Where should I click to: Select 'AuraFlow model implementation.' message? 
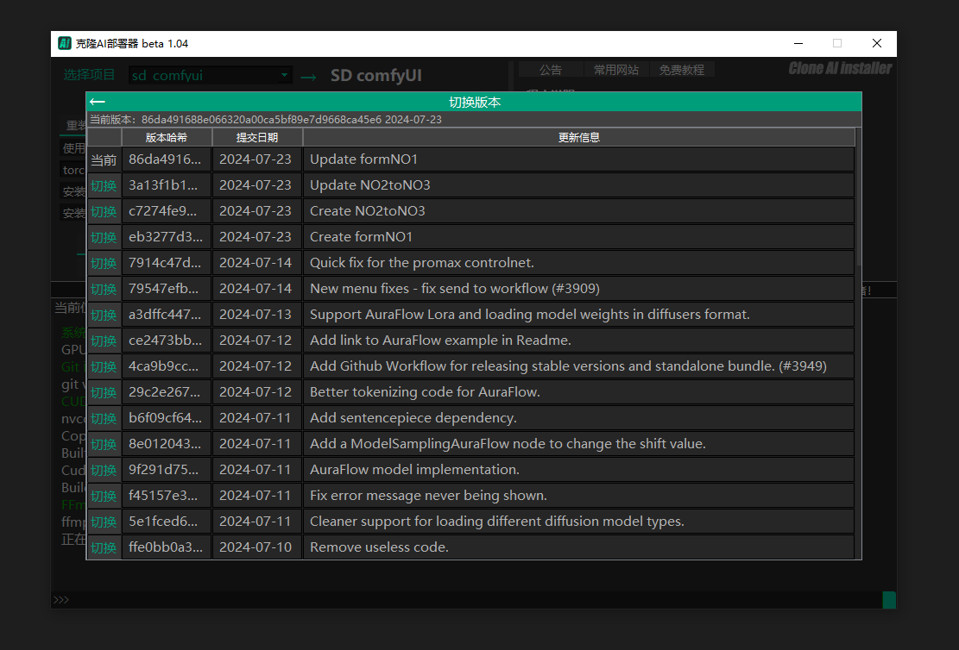tap(414, 470)
